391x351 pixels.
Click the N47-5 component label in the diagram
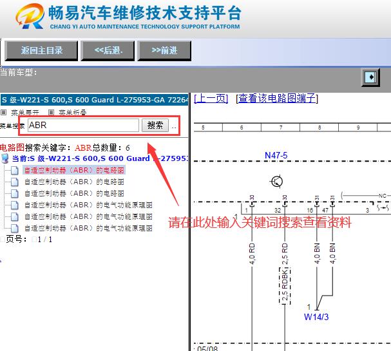point(276,156)
